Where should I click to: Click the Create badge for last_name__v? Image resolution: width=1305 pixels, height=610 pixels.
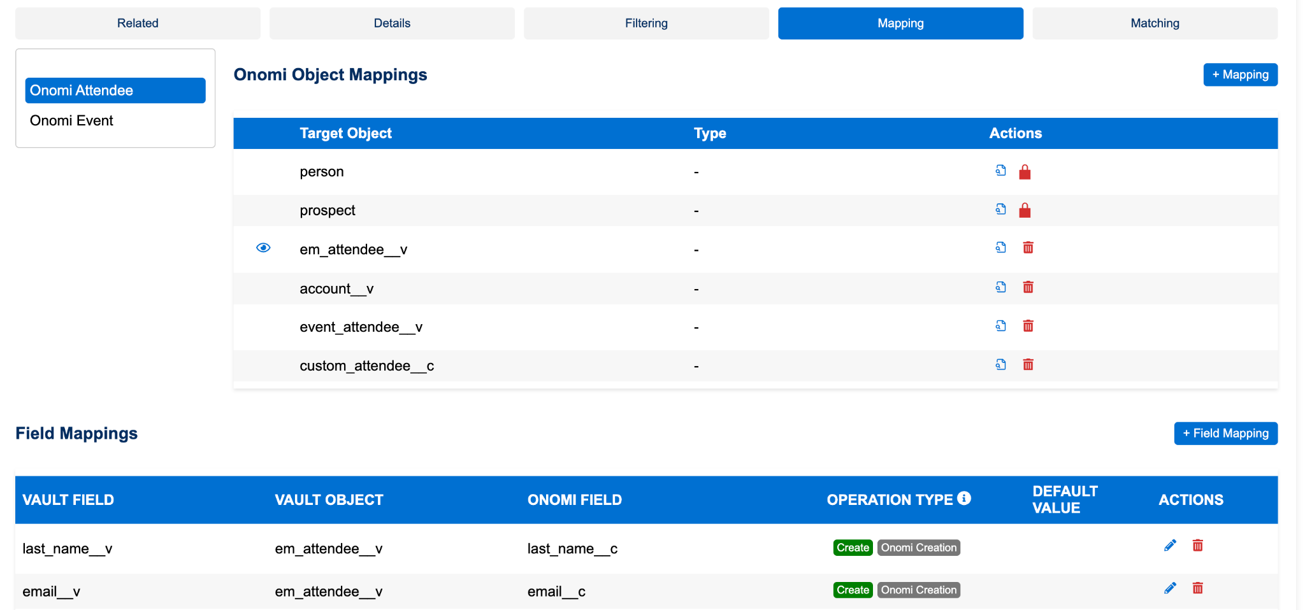pyautogui.click(x=853, y=548)
